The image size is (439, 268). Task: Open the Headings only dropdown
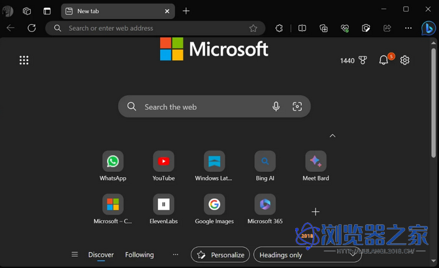click(308, 254)
